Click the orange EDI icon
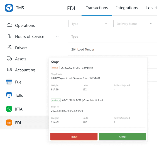Viewport: 157px width, 157px height. pyautogui.click(x=9, y=122)
